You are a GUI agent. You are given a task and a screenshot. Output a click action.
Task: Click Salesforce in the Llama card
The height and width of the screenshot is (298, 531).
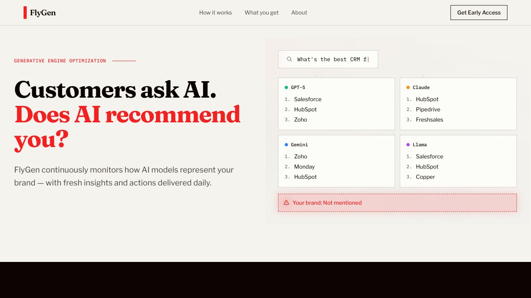[430, 156]
